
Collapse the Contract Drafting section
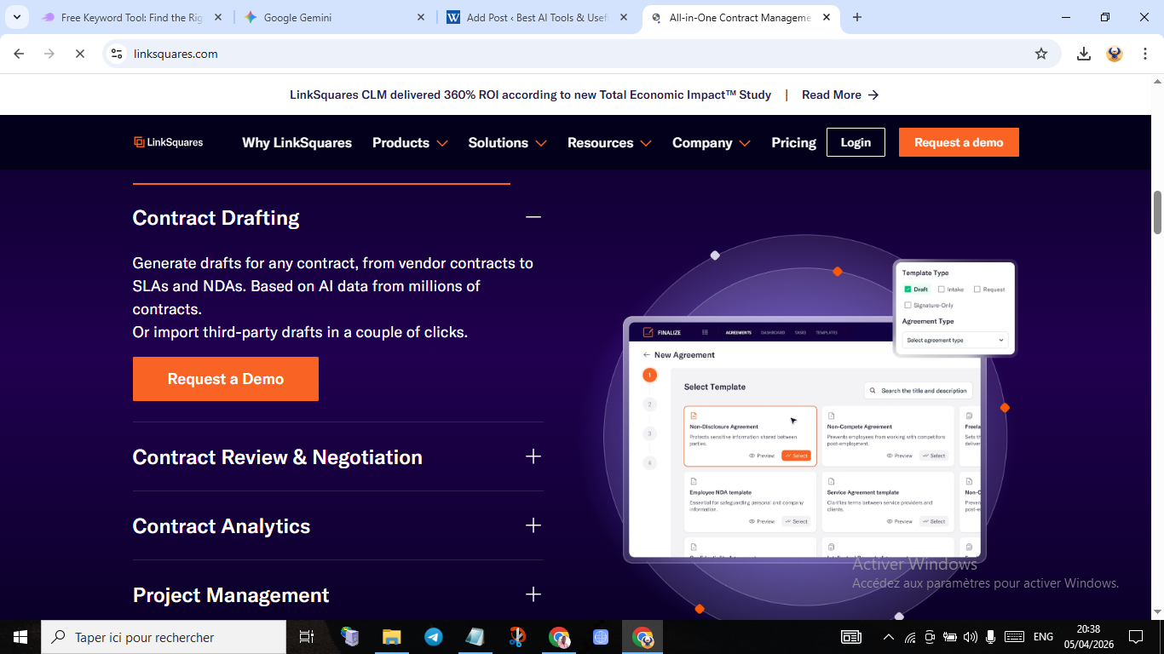533,217
